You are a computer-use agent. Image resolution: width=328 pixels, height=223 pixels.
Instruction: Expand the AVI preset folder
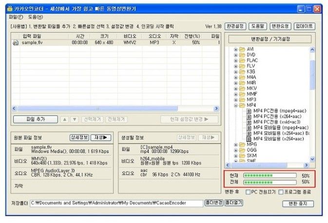pyautogui.click(x=236, y=50)
